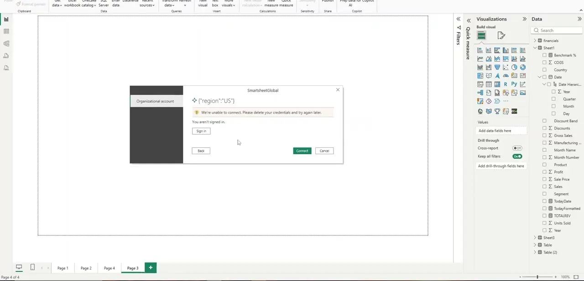Choose the Area chart visual

(489, 59)
